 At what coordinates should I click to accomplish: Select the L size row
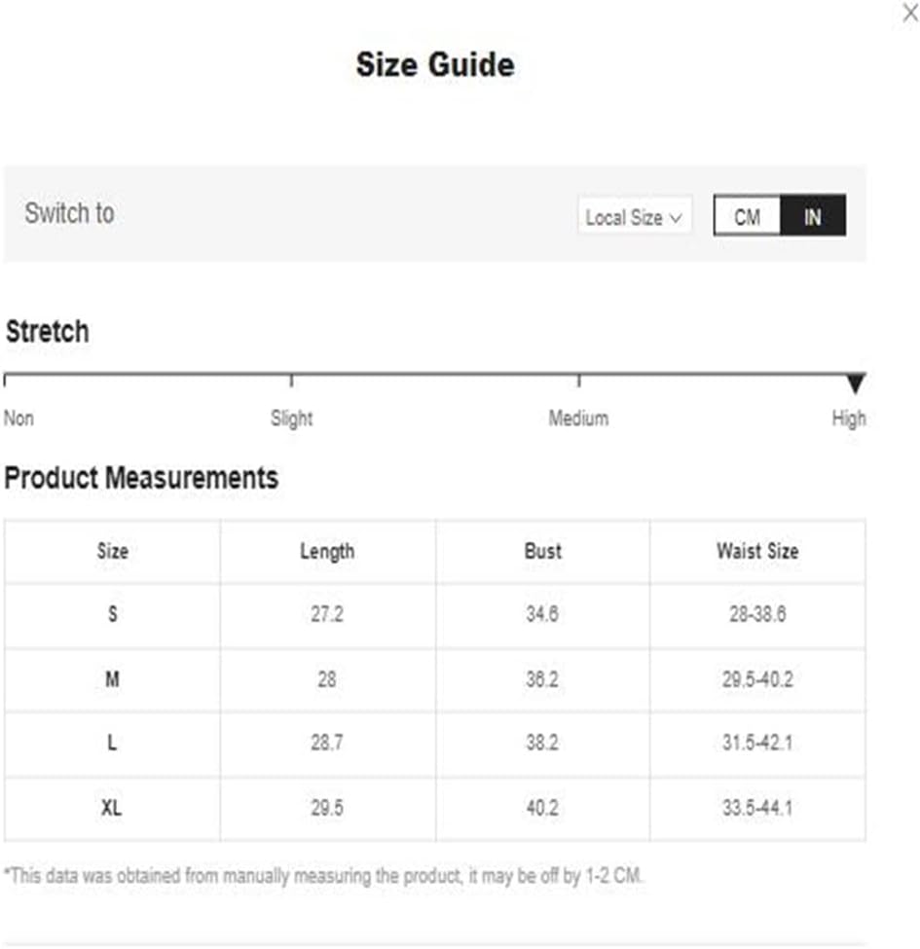click(434, 744)
